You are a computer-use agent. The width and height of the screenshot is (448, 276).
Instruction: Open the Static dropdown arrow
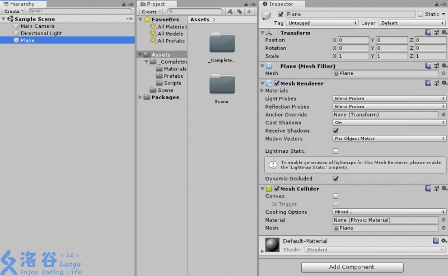coord(444,14)
